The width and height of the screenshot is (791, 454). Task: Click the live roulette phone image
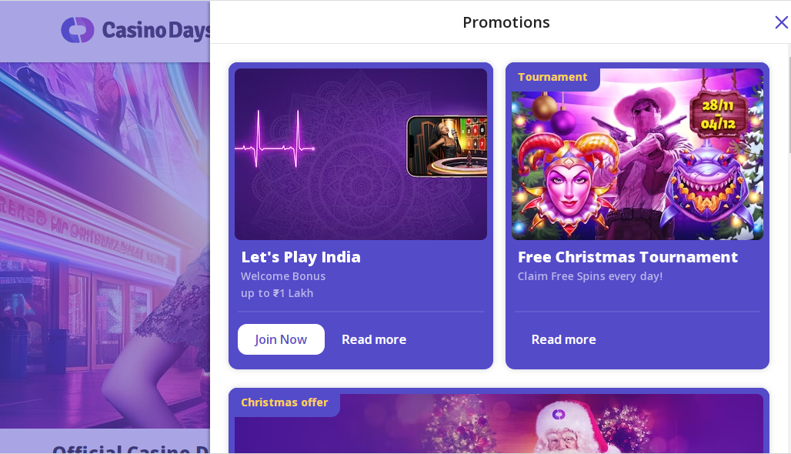[x=447, y=146]
